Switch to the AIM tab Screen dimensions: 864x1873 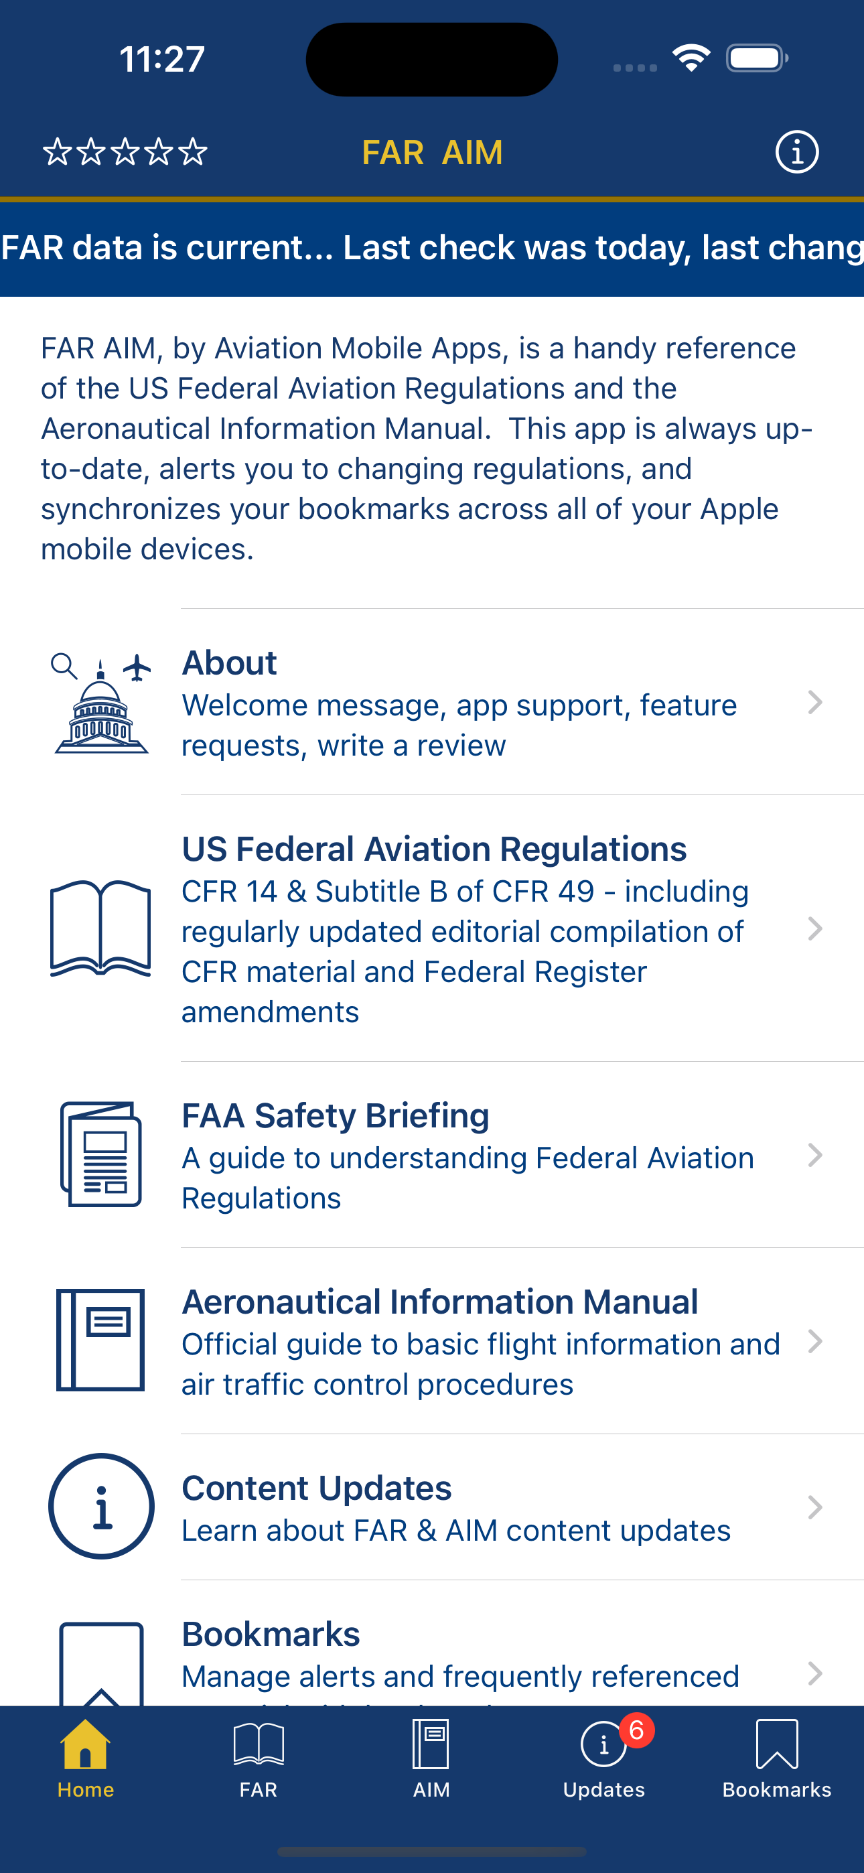pos(431,1758)
